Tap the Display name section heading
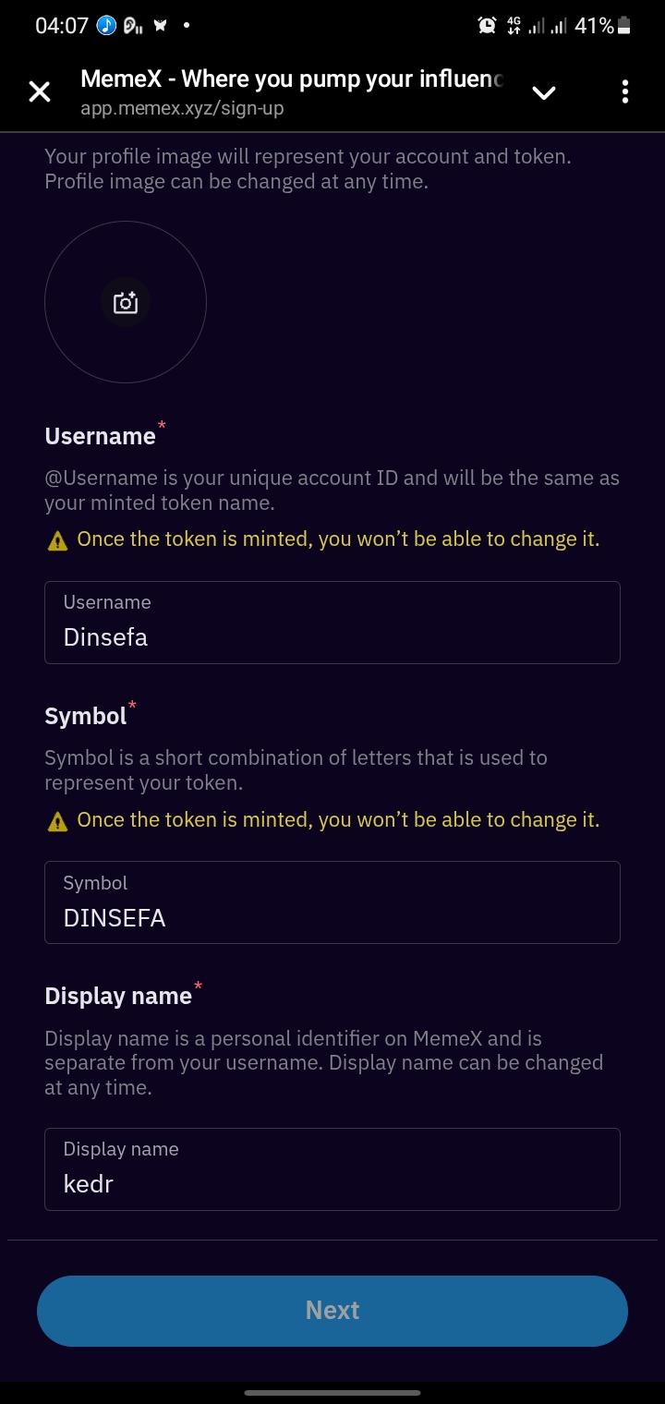Image resolution: width=665 pixels, height=1404 pixels. pos(118,996)
